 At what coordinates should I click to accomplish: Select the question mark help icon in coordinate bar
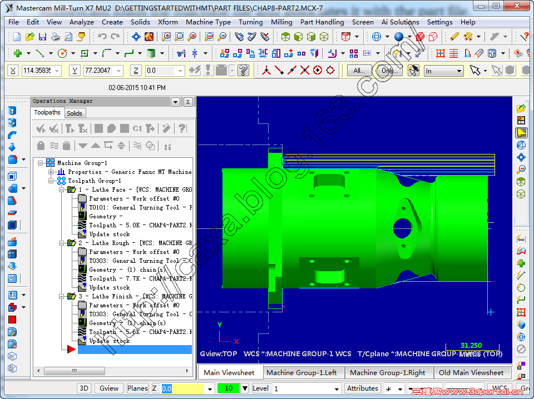[243, 71]
